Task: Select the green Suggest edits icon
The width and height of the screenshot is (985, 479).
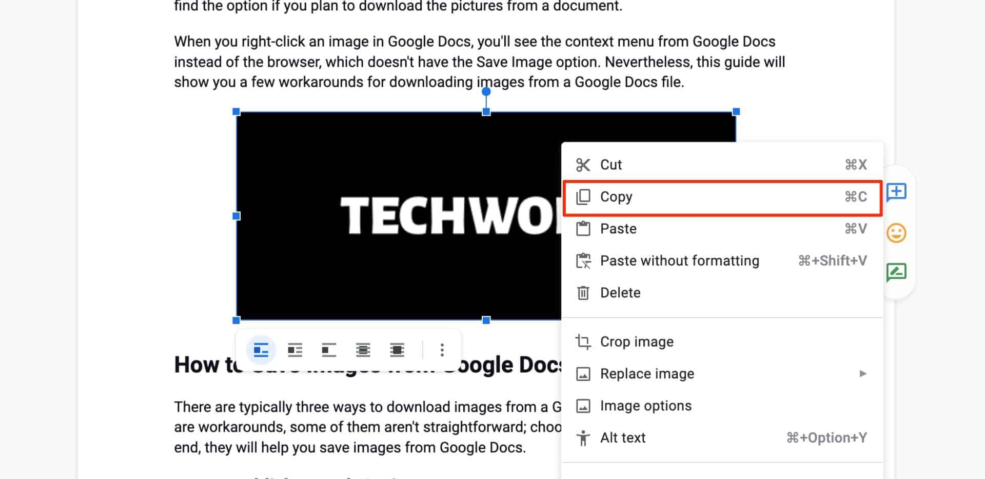Action: click(x=896, y=271)
